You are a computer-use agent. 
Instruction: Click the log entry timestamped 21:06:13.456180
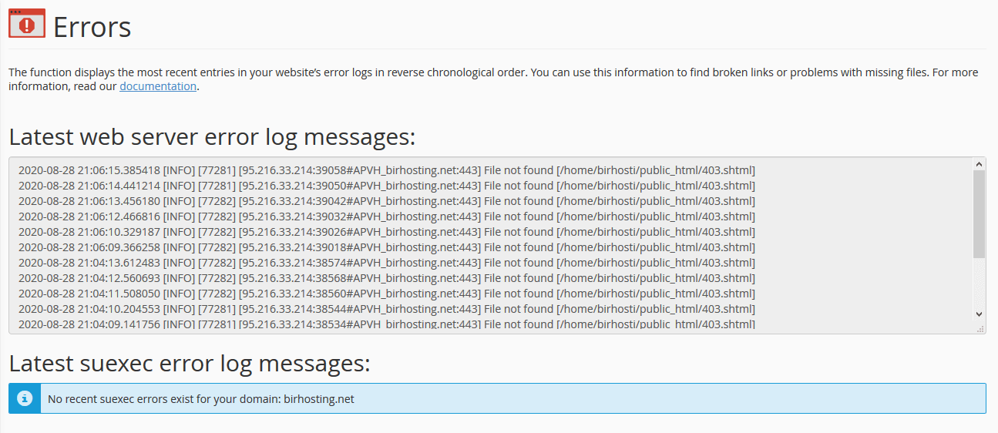pyautogui.click(x=386, y=201)
